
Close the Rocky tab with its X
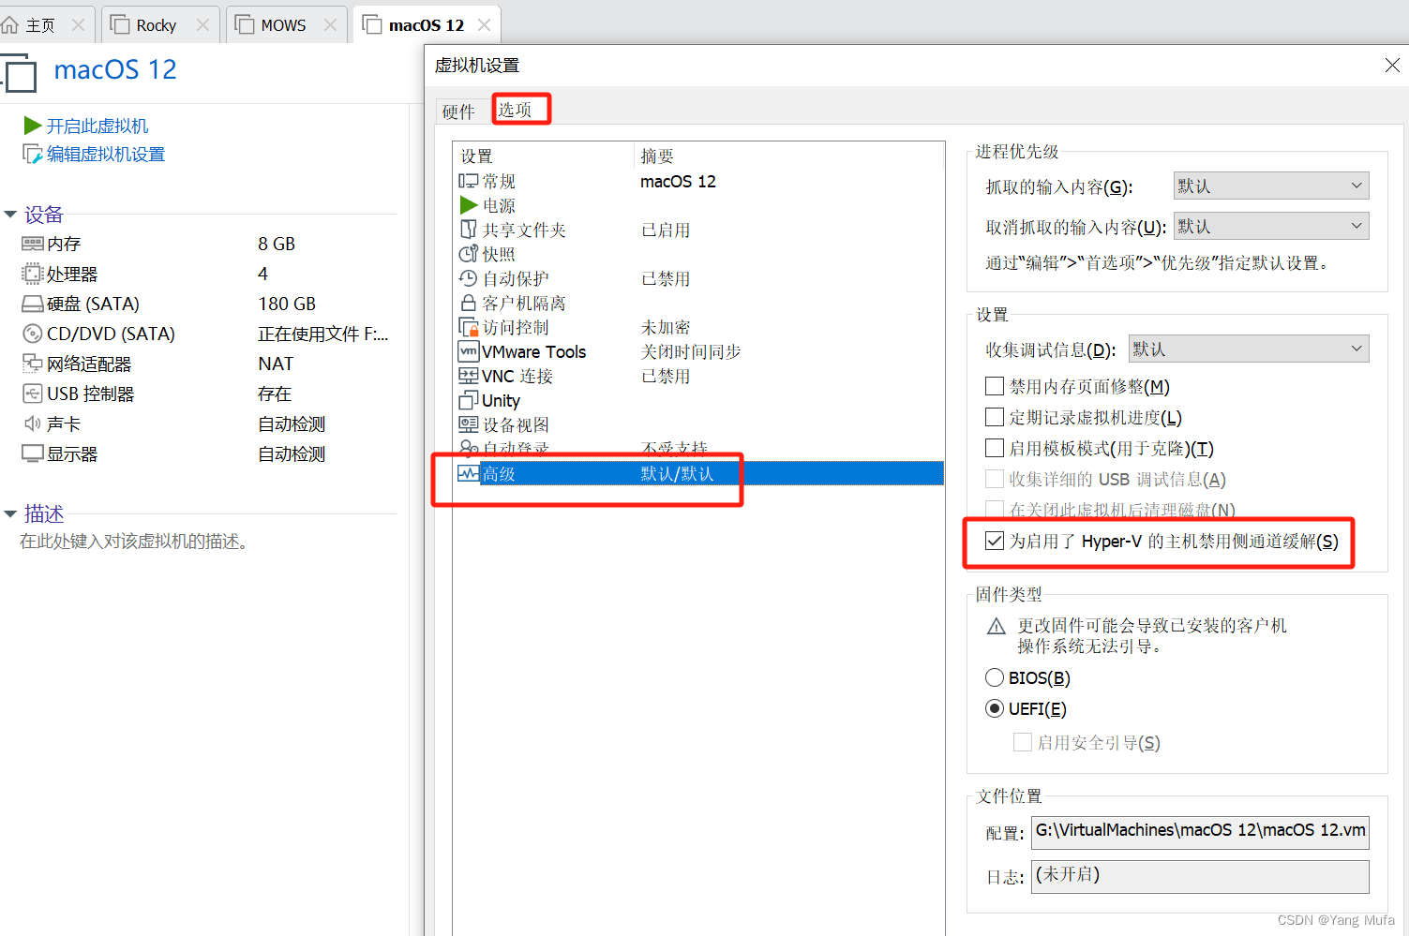click(202, 25)
